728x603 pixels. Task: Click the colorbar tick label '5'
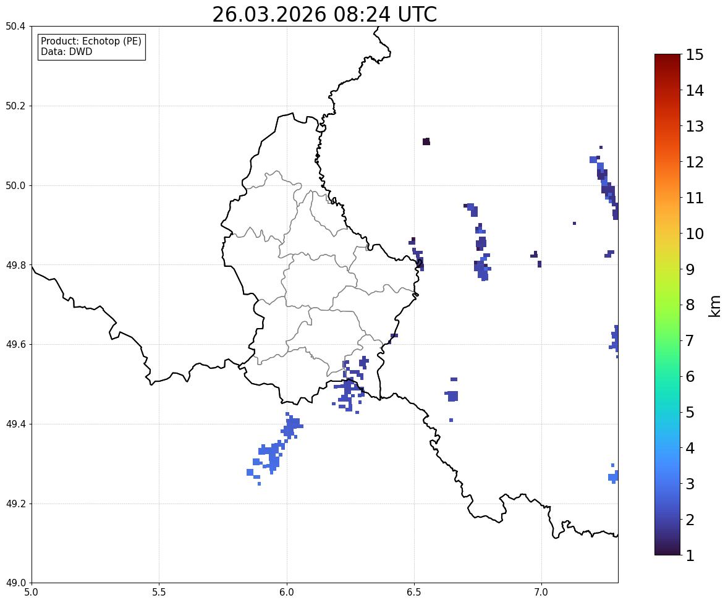point(690,412)
